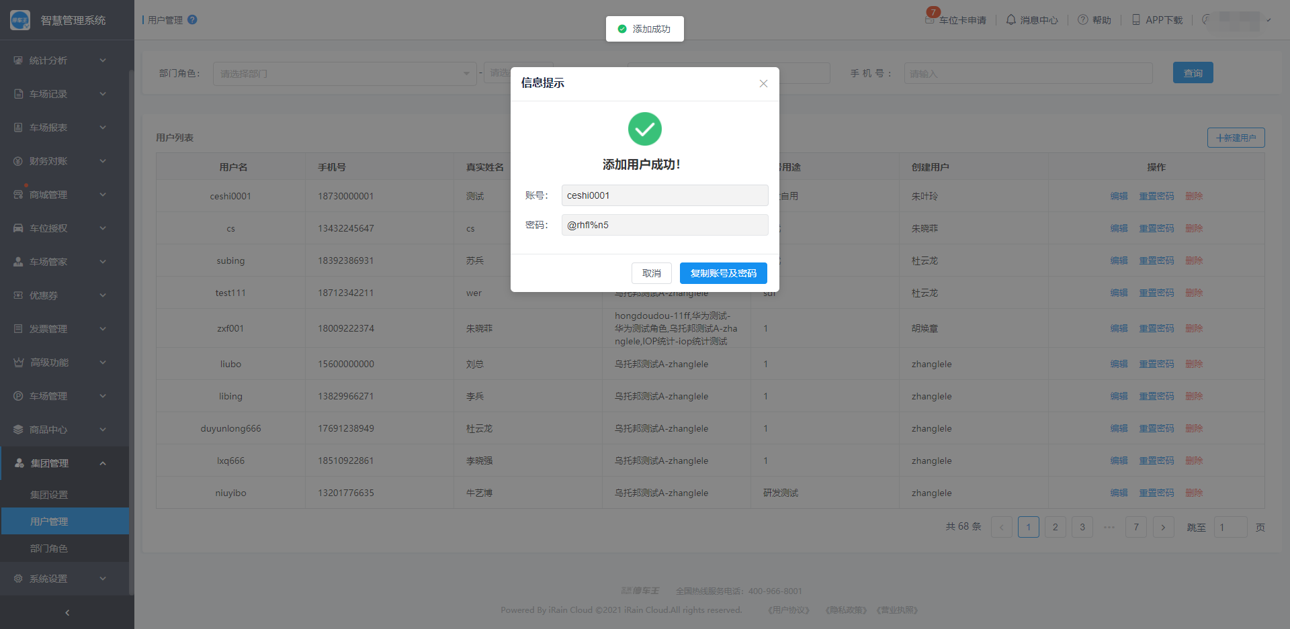Click 编辑 for user duyunlong666
This screenshot has height=629, width=1290.
tap(1119, 428)
